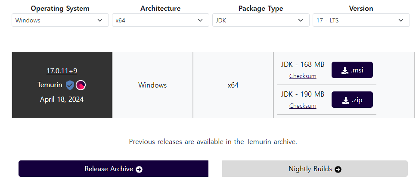
Task: Open the Architecture dropdown showing x64
Action: tap(160, 20)
